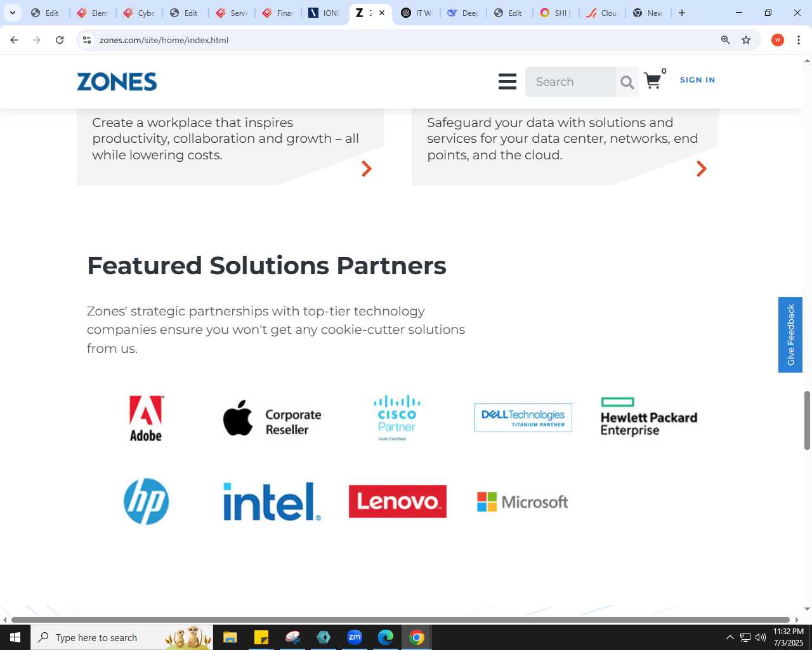Switch to the Clou tab

[x=603, y=13]
